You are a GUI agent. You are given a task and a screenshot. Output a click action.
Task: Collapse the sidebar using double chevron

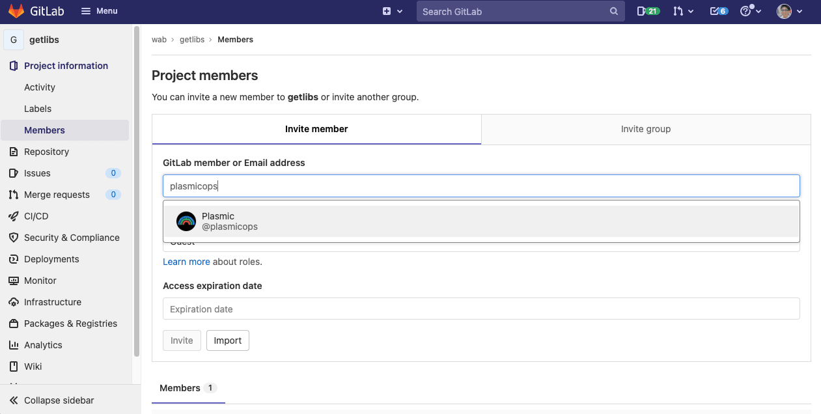tap(14, 400)
